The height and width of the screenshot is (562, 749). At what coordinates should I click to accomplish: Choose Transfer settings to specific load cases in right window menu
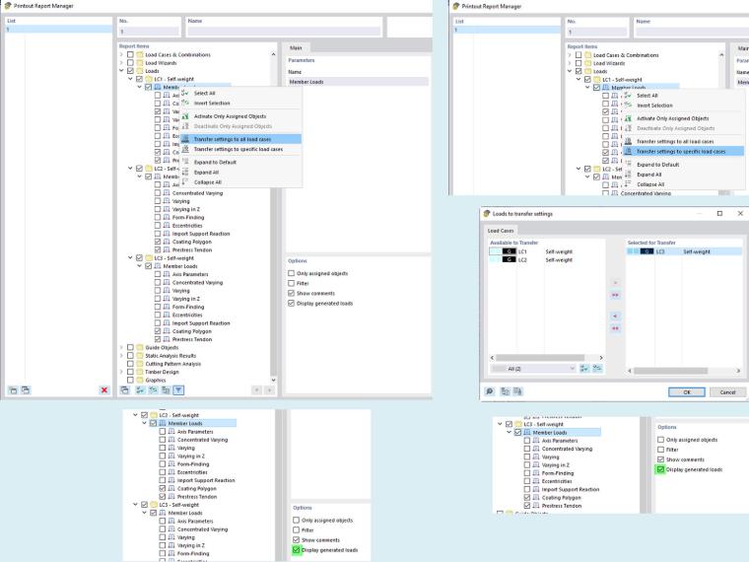(684, 152)
